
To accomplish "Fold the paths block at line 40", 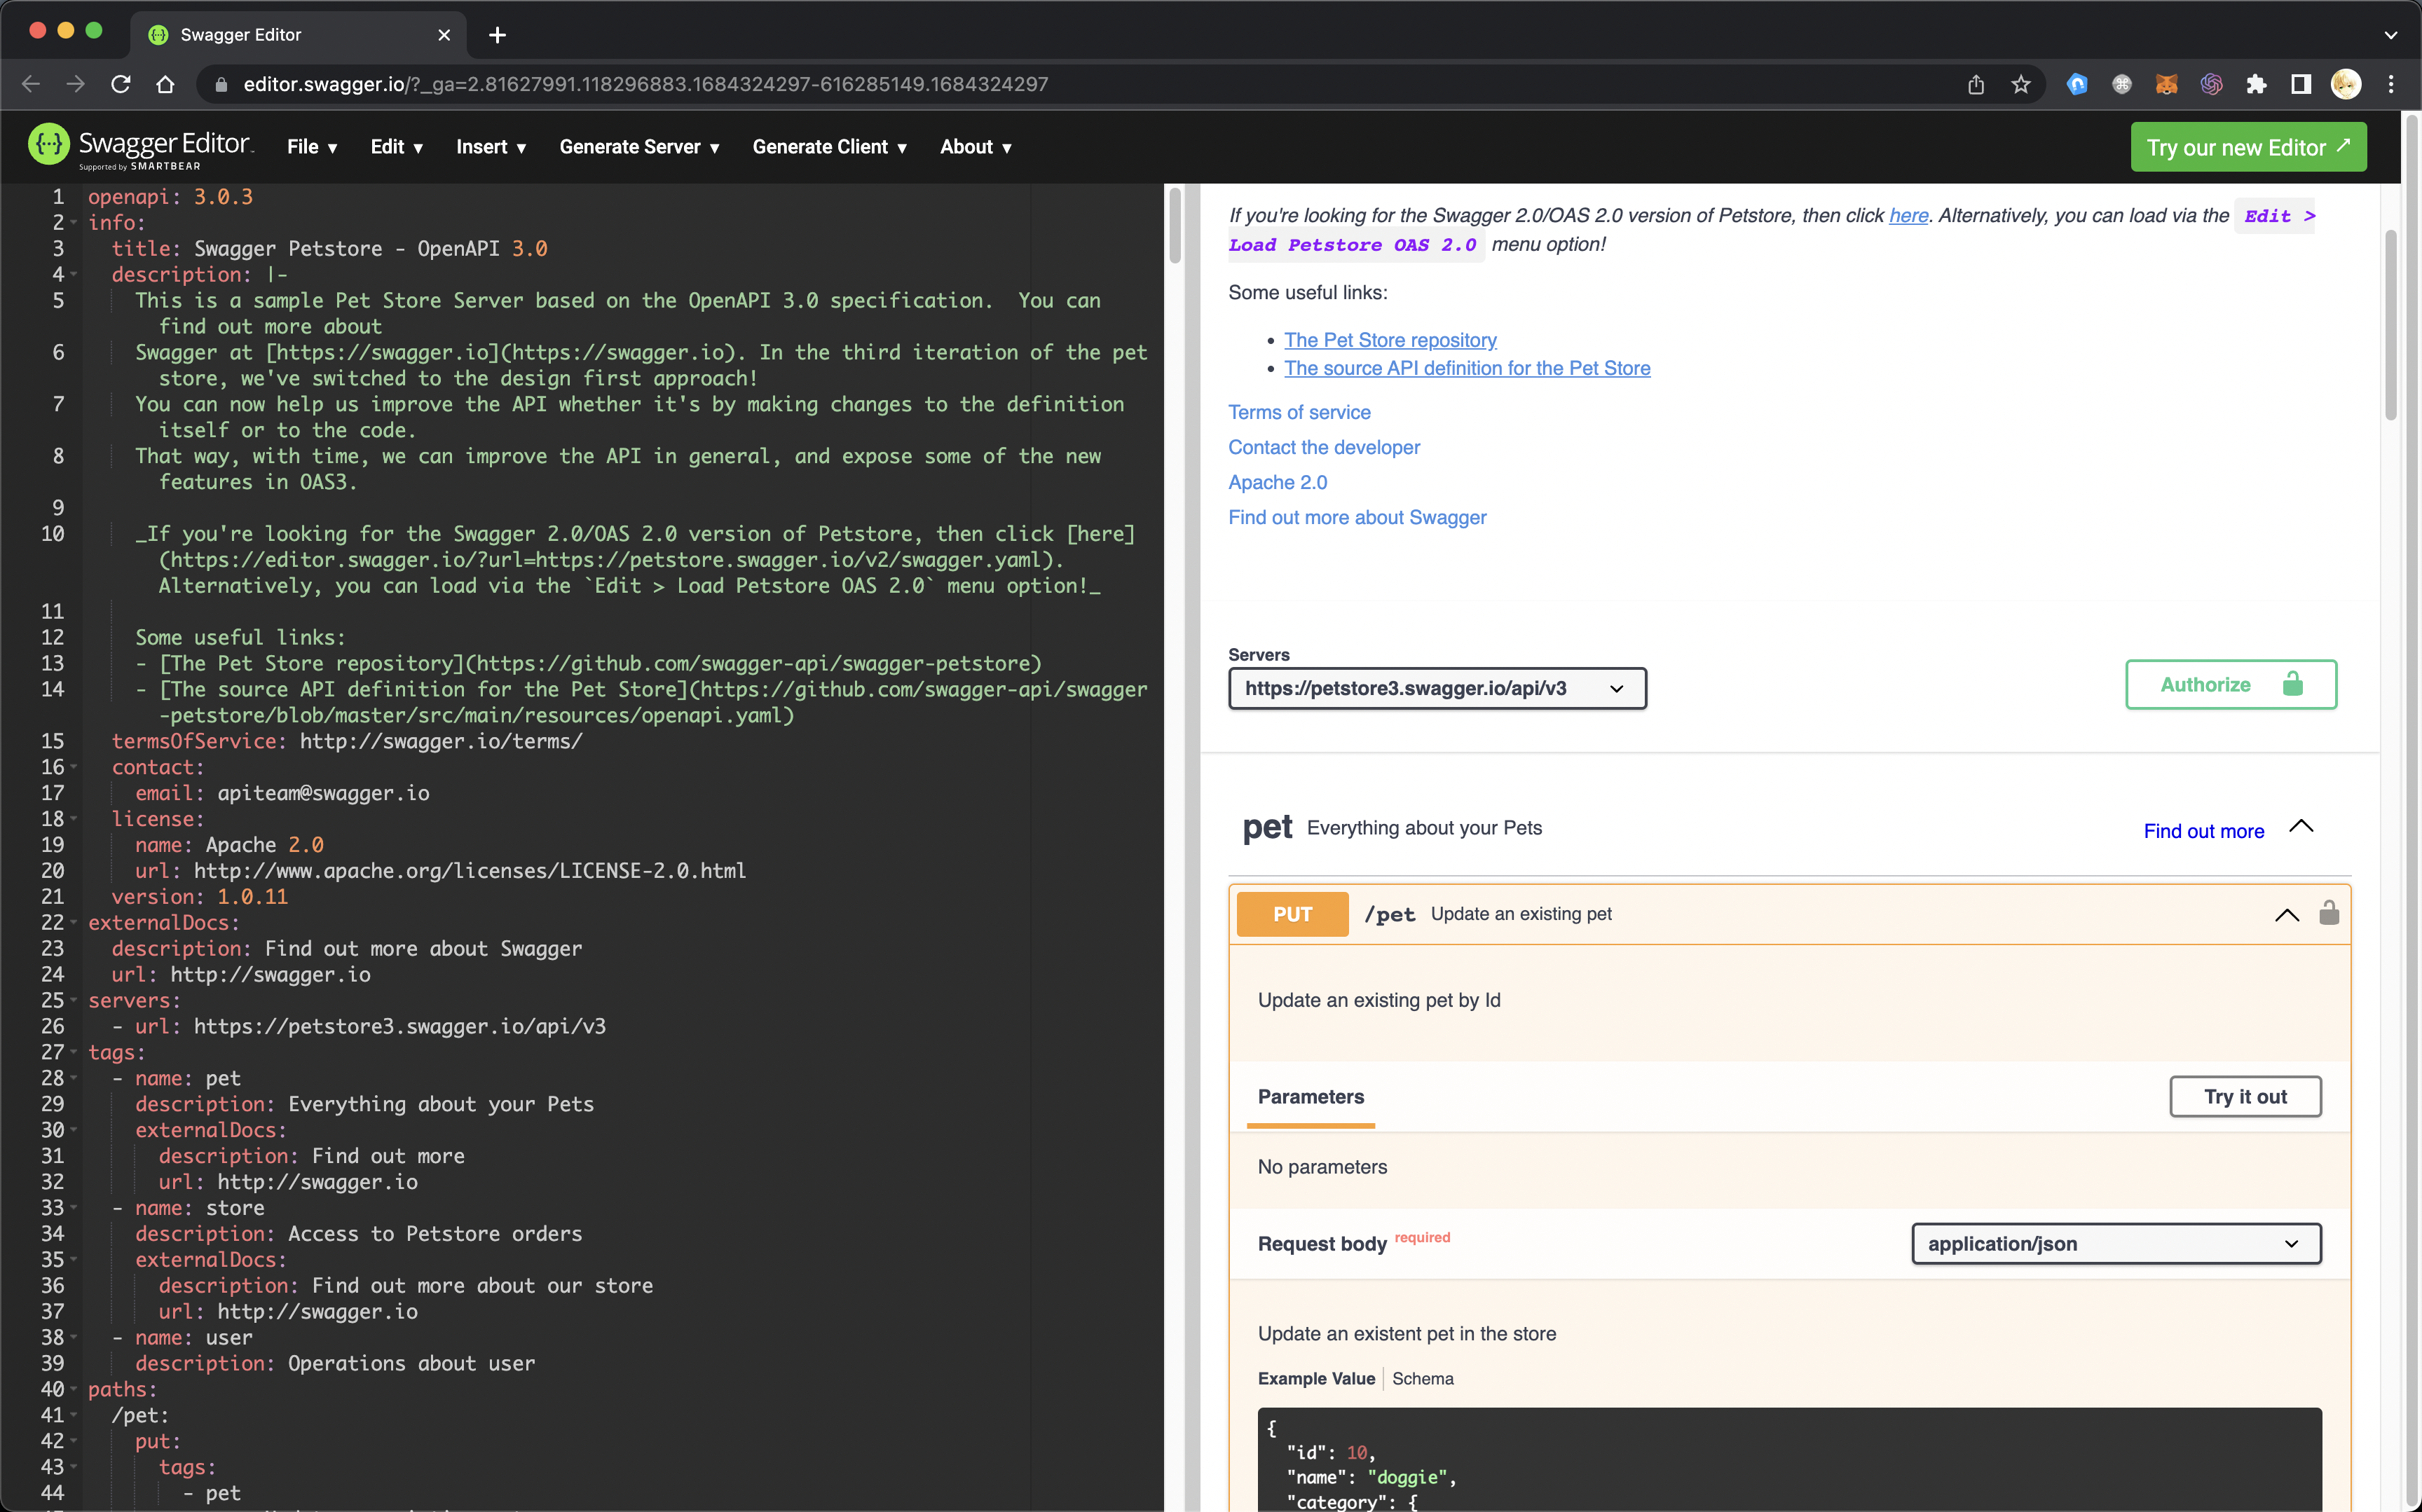I will (x=74, y=1389).
